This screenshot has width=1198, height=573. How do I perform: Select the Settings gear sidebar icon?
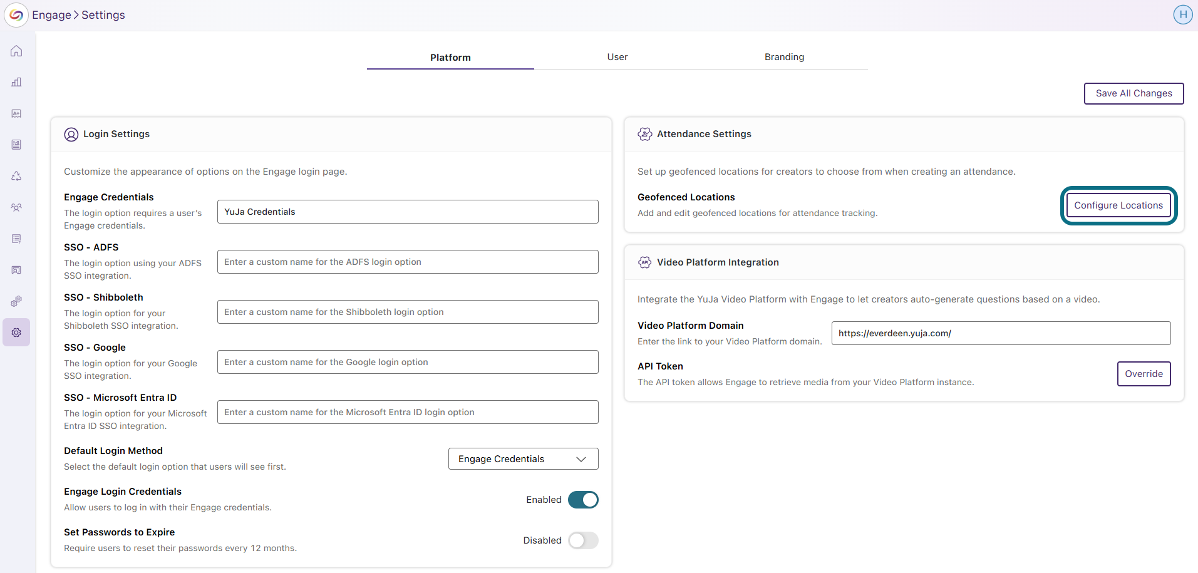pyautogui.click(x=16, y=333)
